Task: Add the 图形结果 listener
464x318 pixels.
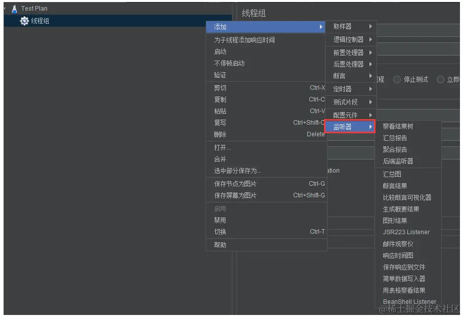Action: (x=408, y=221)
